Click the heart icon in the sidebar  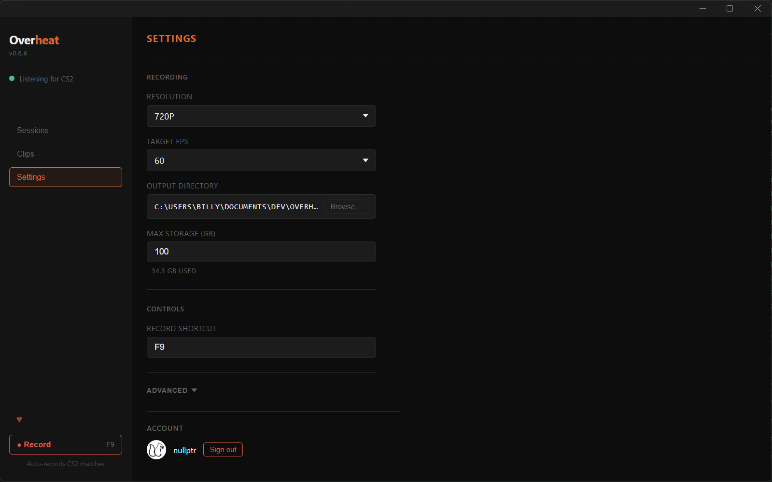pyautogui.click(x=19, y=419)
